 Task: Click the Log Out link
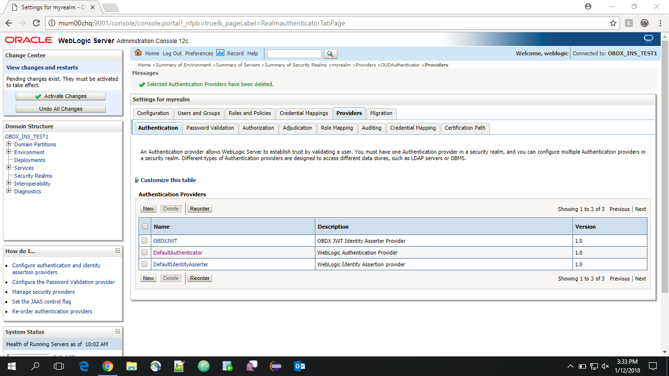172,53
